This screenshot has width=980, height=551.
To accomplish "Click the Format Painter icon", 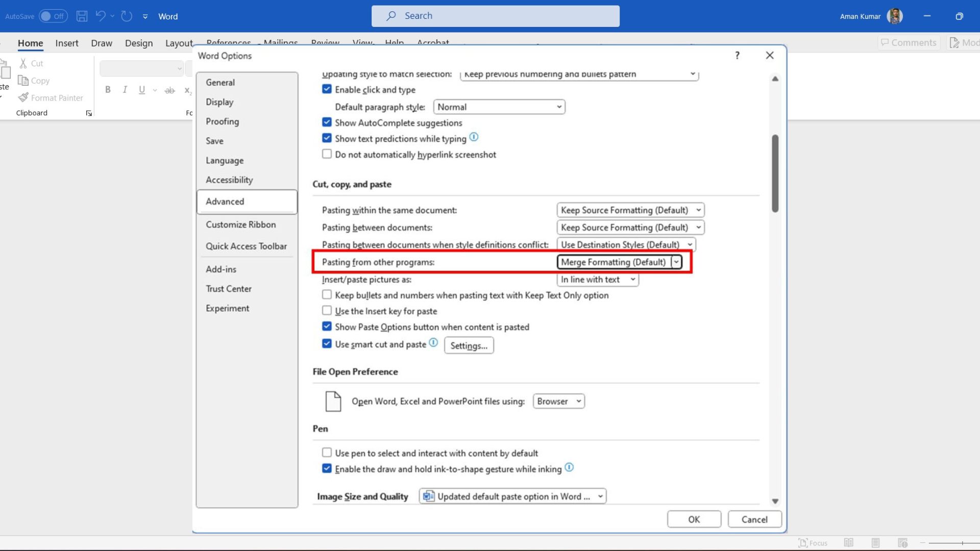I will pyautogui.click(x=24, y=97).
